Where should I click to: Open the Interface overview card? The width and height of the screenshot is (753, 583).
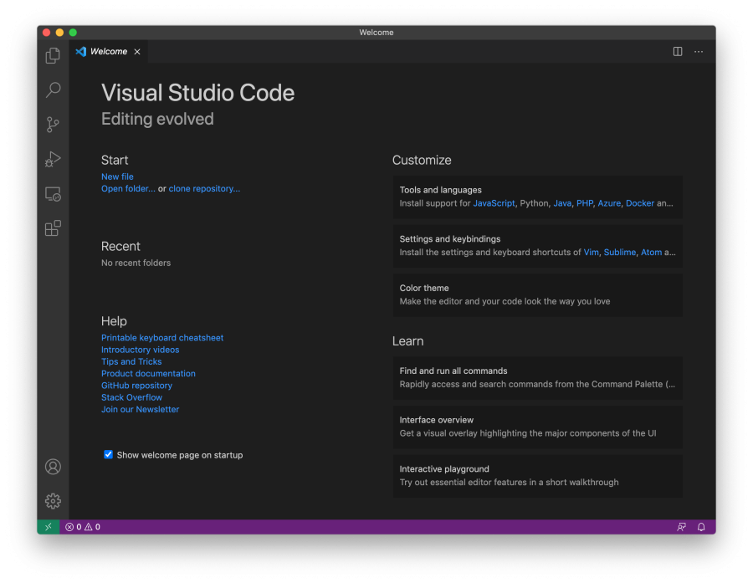click(537, 427)
